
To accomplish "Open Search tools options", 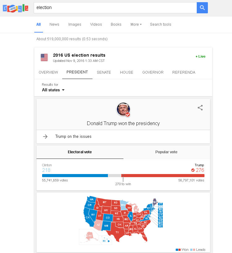I will [161, 24].
